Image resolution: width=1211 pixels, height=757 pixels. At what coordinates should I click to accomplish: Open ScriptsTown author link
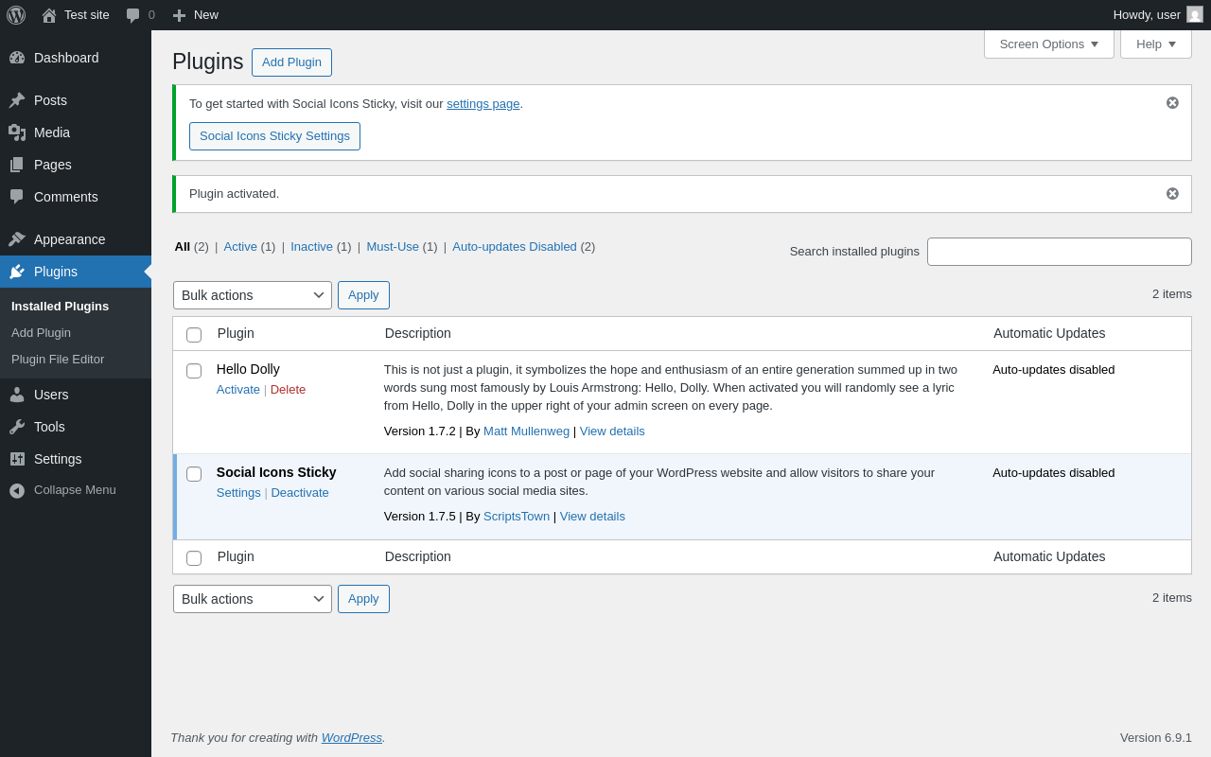point(517,517)
